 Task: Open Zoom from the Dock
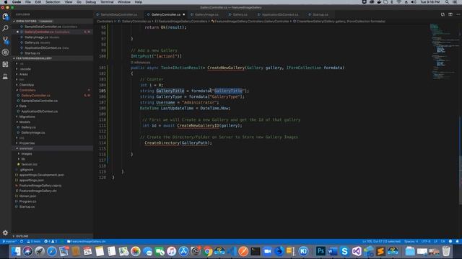[267, 251]
